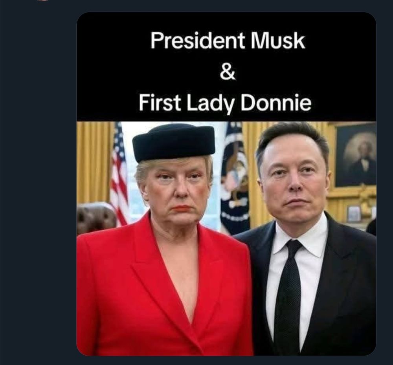Click the small picture frame on the shelf
Screen dimensions: 393x365
354,214
